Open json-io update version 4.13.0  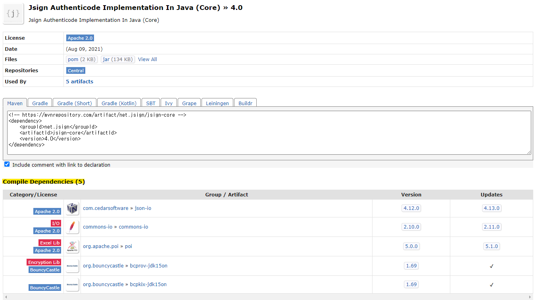click(x=492, y=208)
